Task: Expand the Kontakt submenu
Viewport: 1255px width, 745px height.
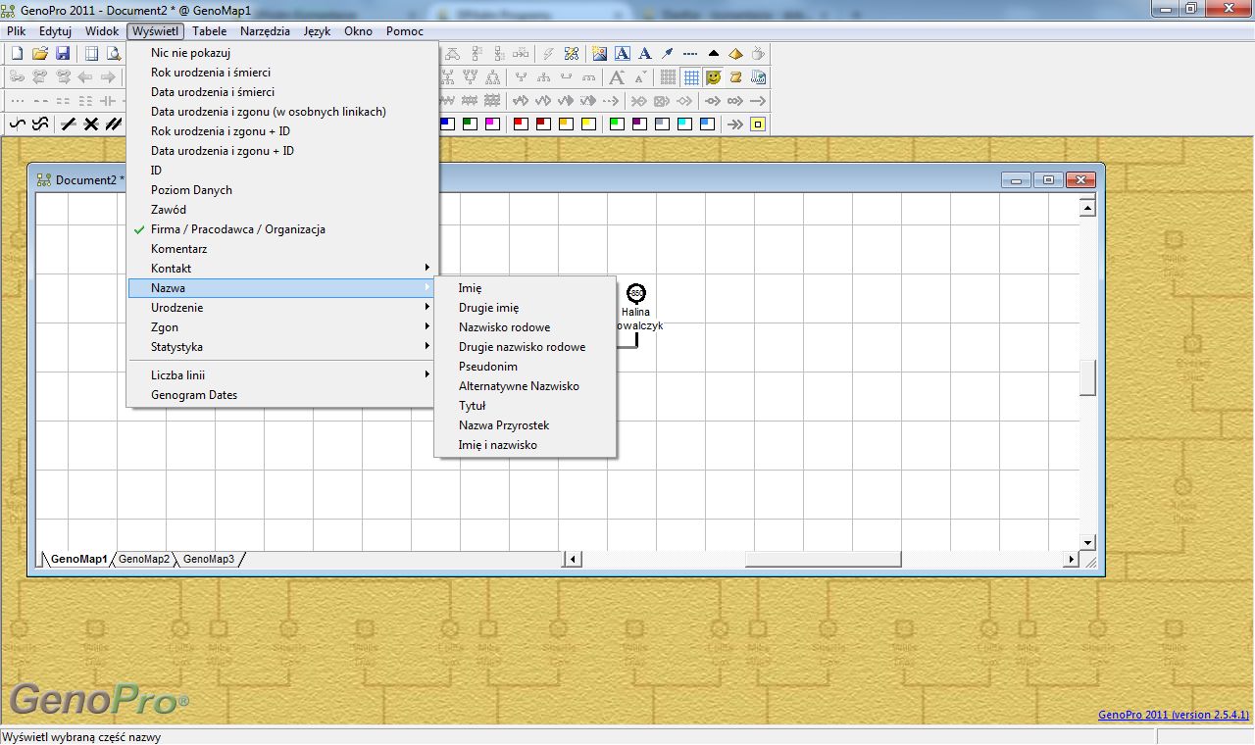Action: (282, 269)
